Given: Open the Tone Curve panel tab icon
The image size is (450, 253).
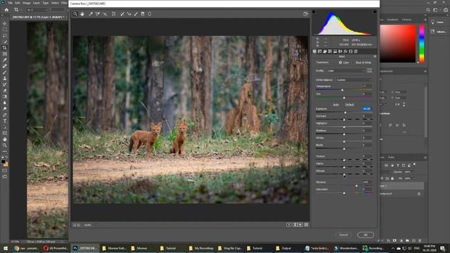Looking at the screenshot, I should (320, 51).
